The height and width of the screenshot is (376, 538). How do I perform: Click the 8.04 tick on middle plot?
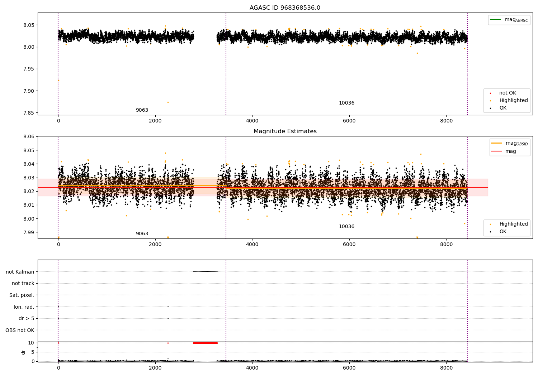coord(29,164)
